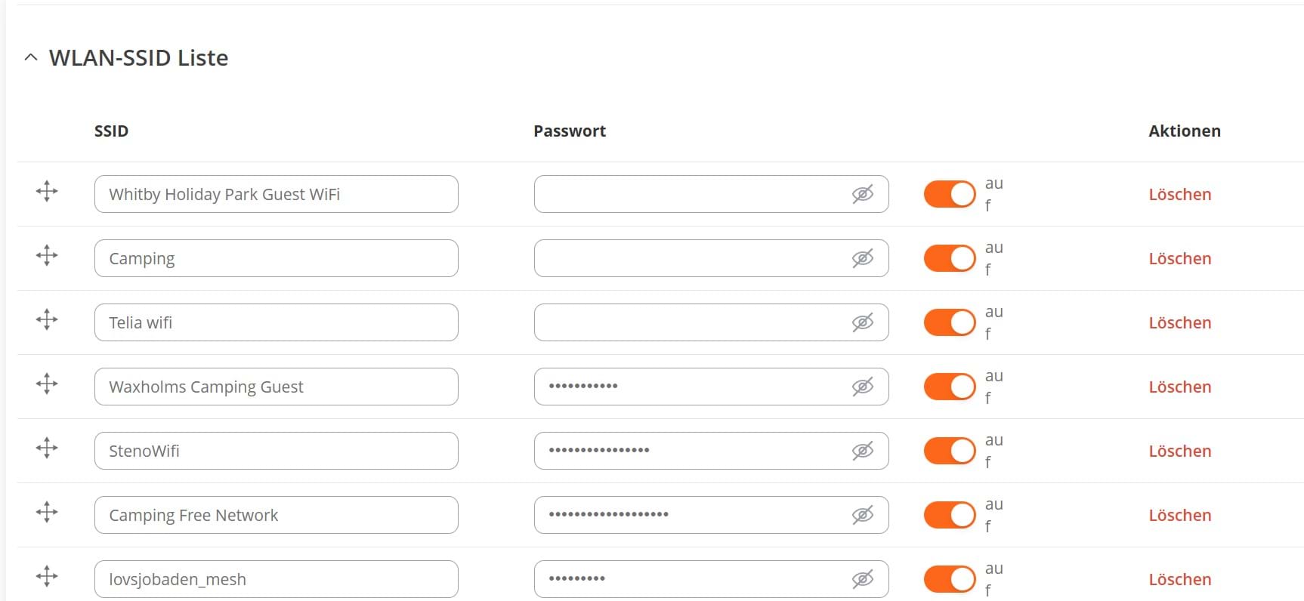
Task: Turn off the Telia wifi switch
Action: point(950,322)
